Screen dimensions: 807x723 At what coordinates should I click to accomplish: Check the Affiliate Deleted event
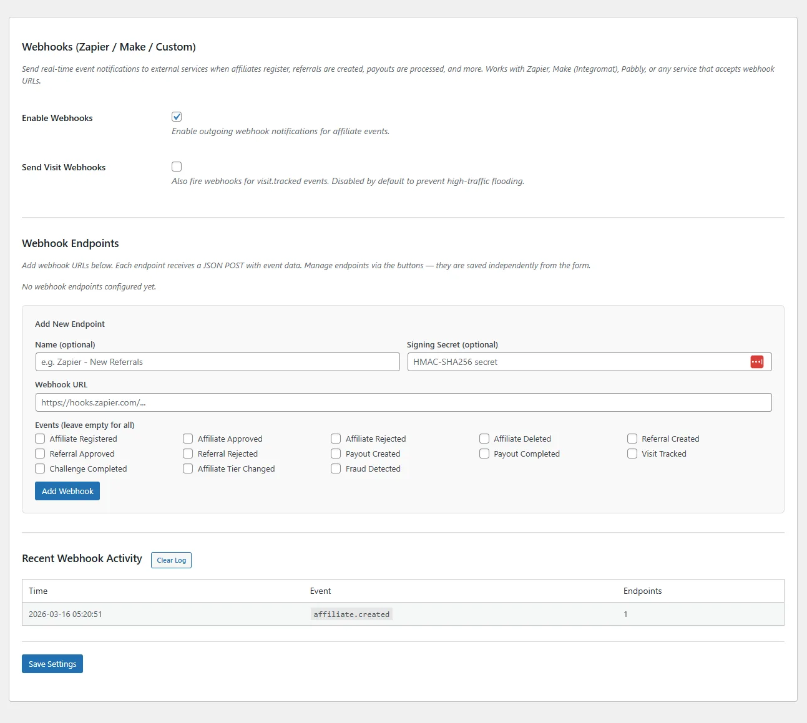tap(484, 439)
